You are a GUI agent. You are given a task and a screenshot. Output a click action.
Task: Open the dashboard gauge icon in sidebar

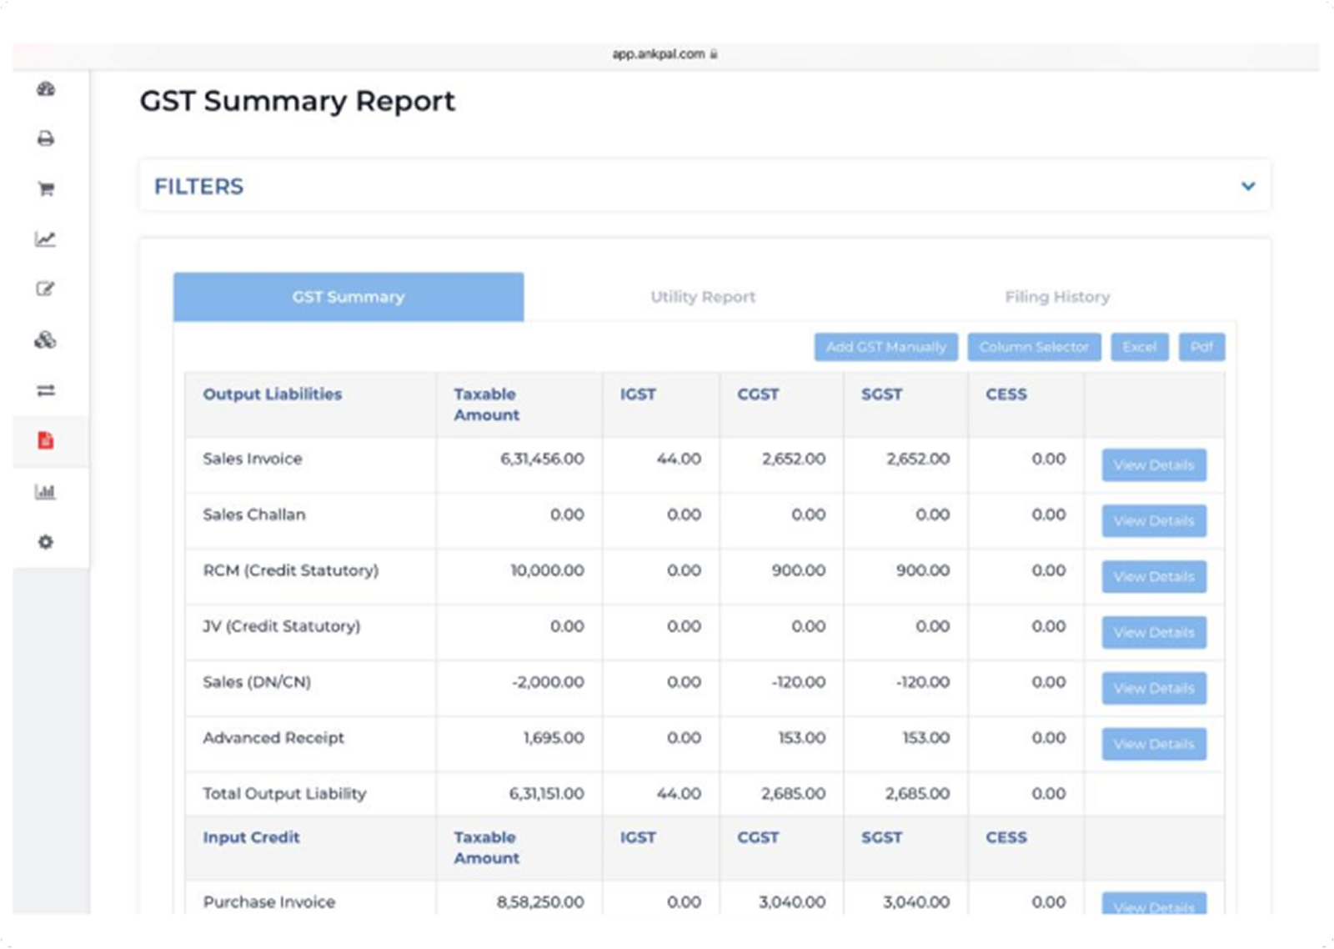(46, 88)
